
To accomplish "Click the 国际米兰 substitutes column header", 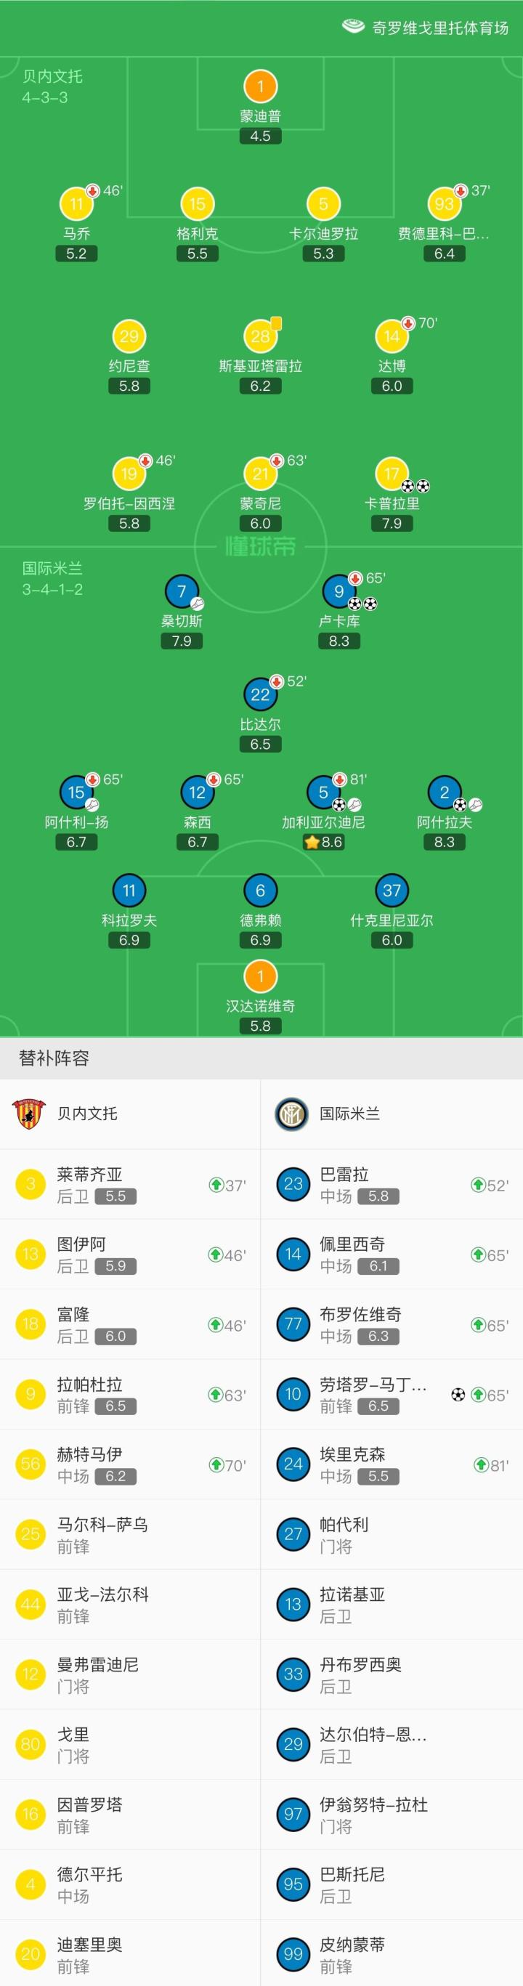I will point(349,1114).
